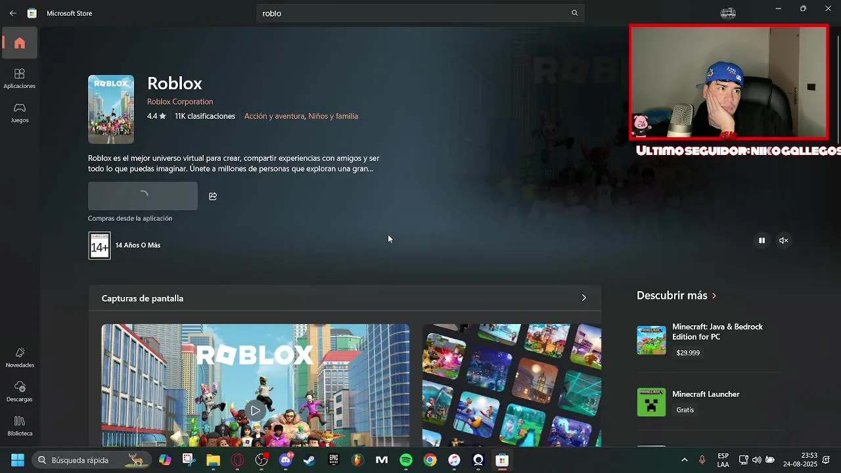The height and width of the screenshot is (473, 841).
Task: Expand Capturas de pantalla section
Action: pos(584,298)
